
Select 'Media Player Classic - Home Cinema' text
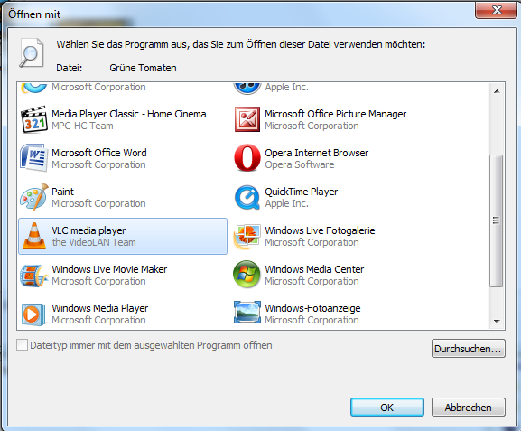129,114
